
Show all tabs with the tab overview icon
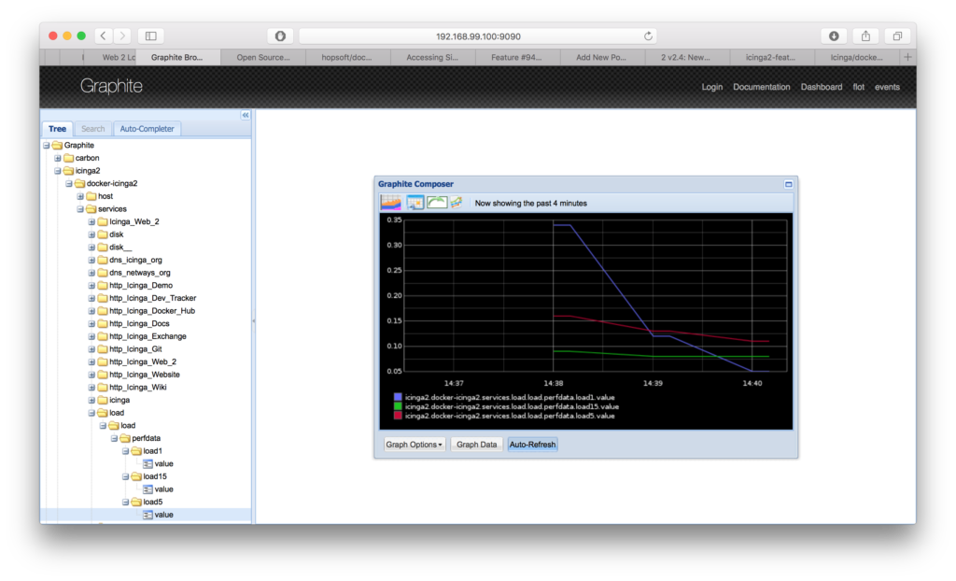click(x=897, y=36)
